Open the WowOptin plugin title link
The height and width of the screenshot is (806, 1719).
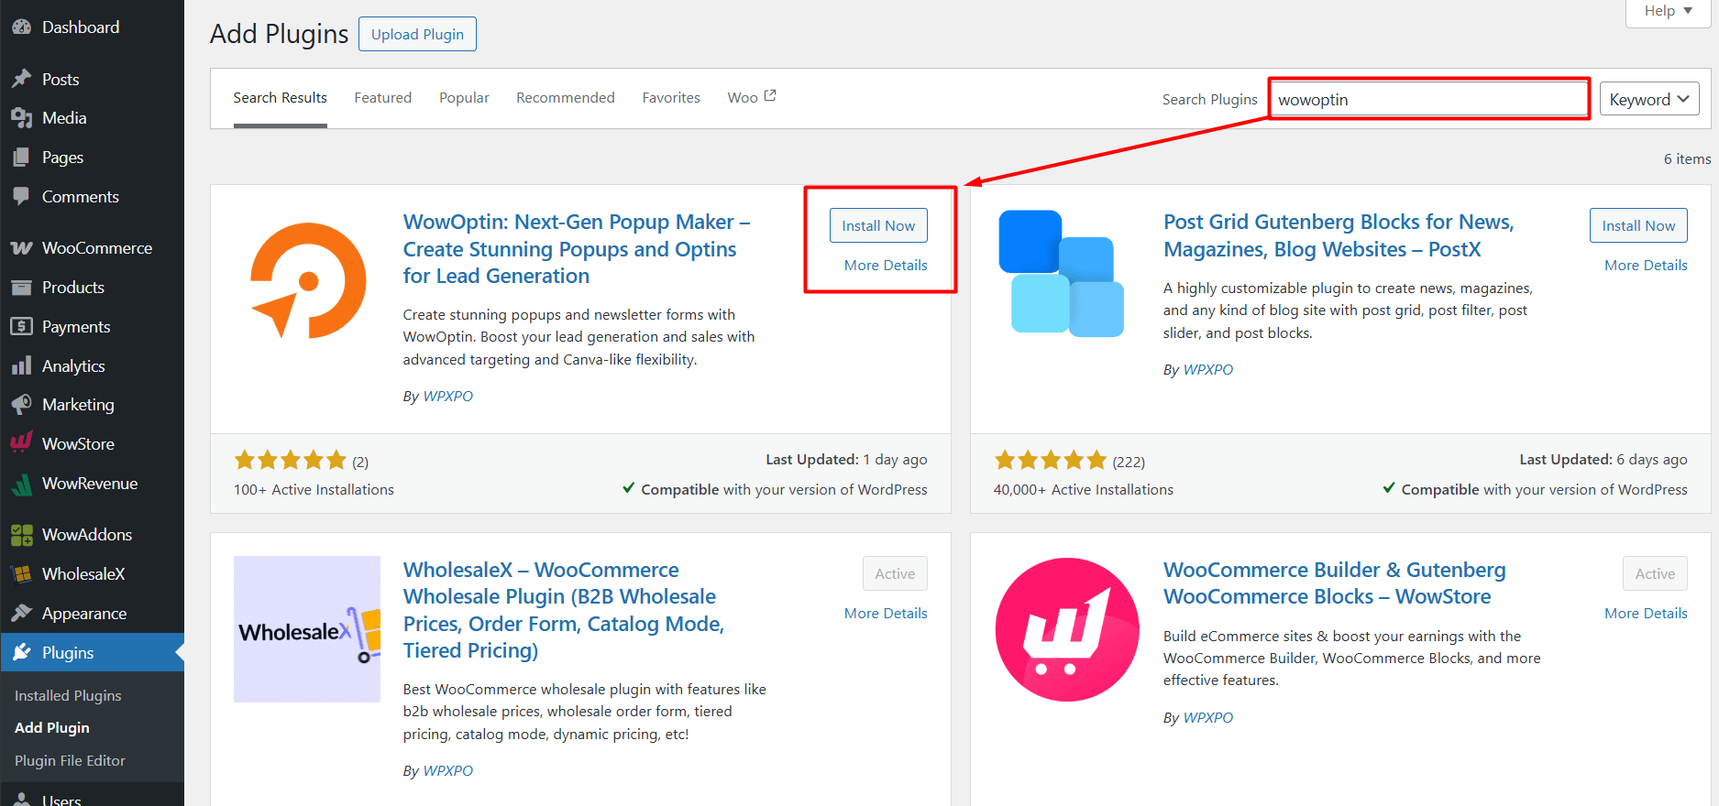[577, 249]
